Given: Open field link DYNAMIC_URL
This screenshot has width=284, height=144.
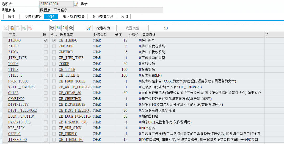Looking at the screenshot, I should (19, 122).
